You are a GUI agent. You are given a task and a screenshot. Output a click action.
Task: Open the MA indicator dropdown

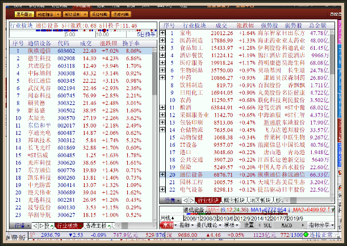tap(213, 209)
